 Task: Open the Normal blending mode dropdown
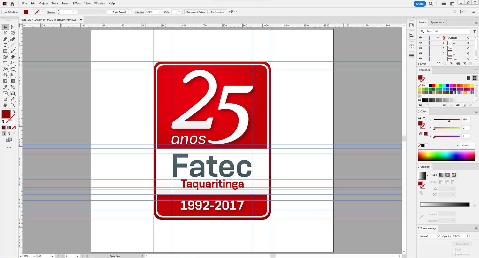pos(429,236)
